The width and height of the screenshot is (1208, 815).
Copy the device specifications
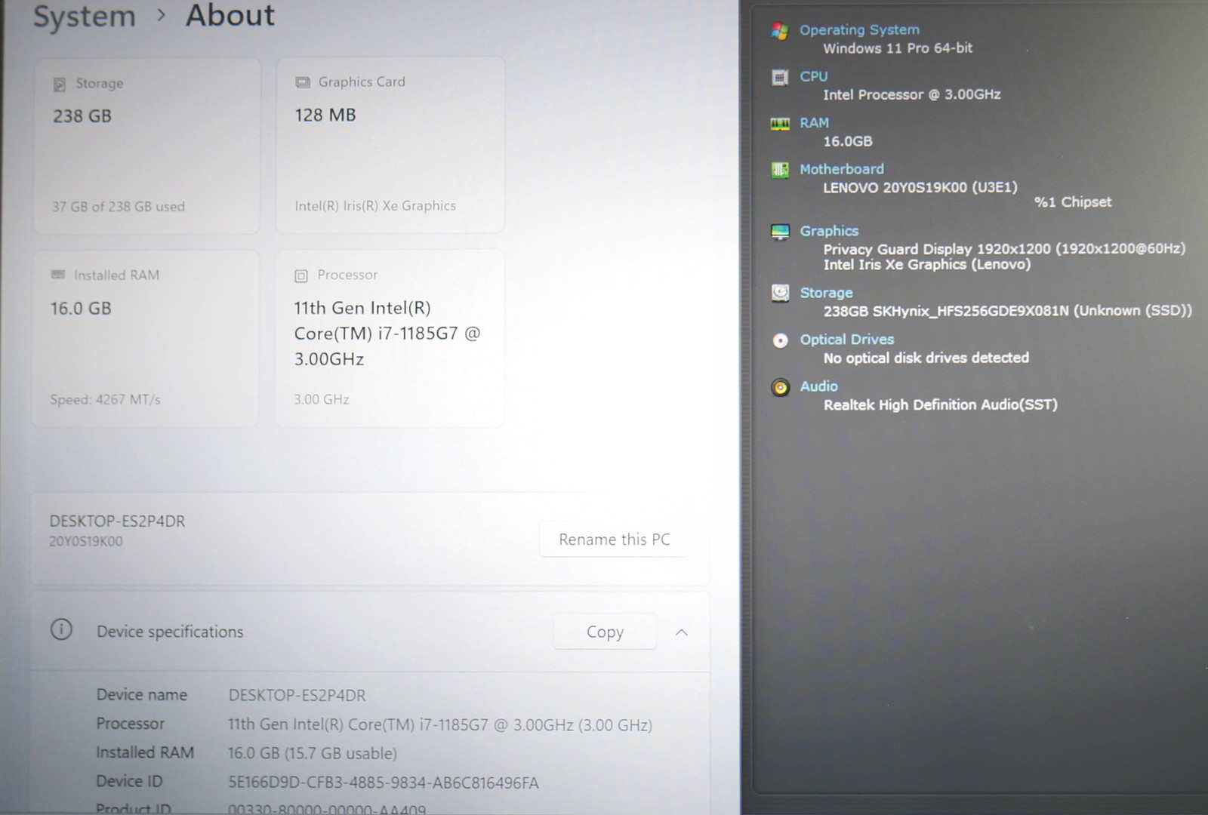point(605,632)
